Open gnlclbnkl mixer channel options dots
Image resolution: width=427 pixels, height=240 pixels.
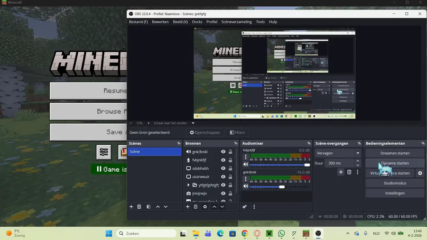tap(246, 179)
